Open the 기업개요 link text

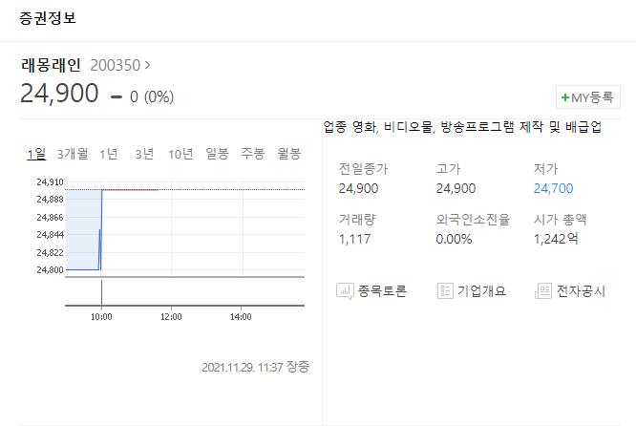tap(481, 291)
